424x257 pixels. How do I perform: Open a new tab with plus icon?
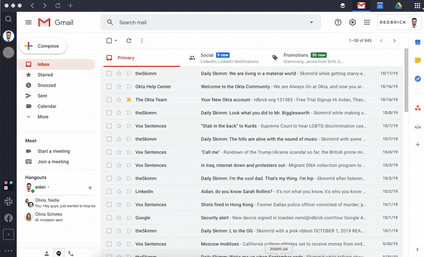(x=70, y=5)
